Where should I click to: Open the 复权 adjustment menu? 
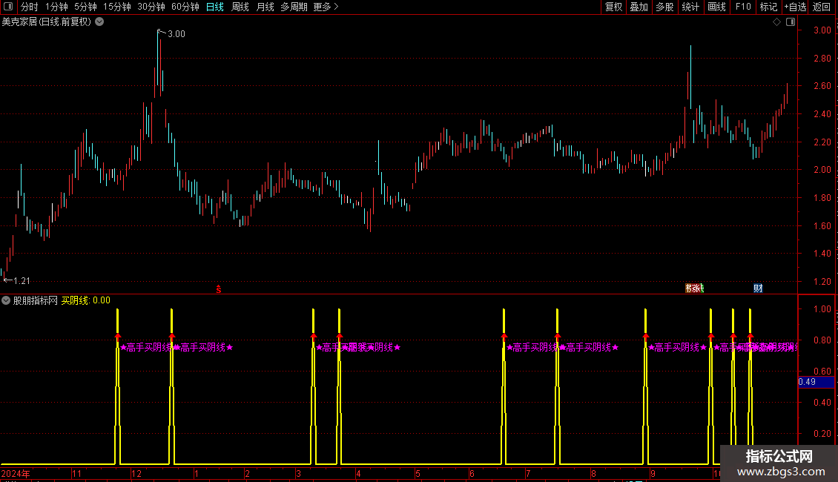[x=613, y=7]
